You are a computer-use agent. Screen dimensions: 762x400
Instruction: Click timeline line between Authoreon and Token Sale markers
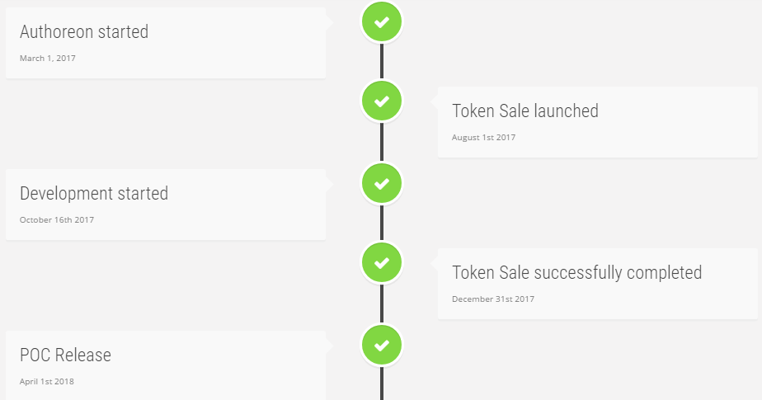(382, 61)
